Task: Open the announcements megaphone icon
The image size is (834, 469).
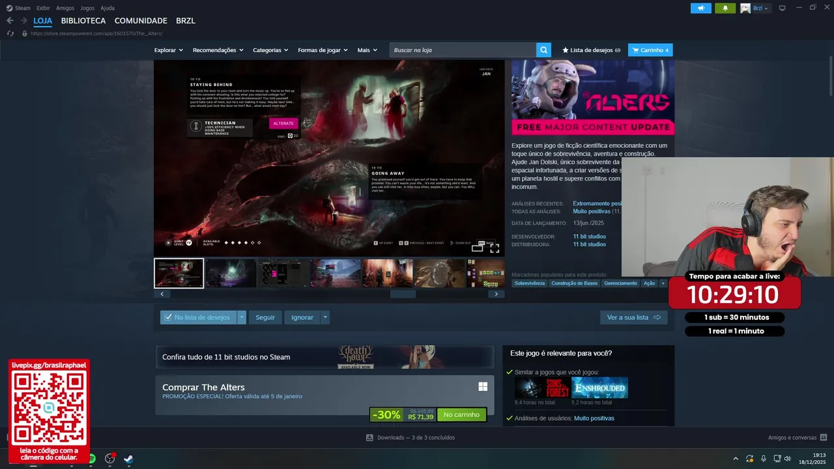Action: point(701,8)
